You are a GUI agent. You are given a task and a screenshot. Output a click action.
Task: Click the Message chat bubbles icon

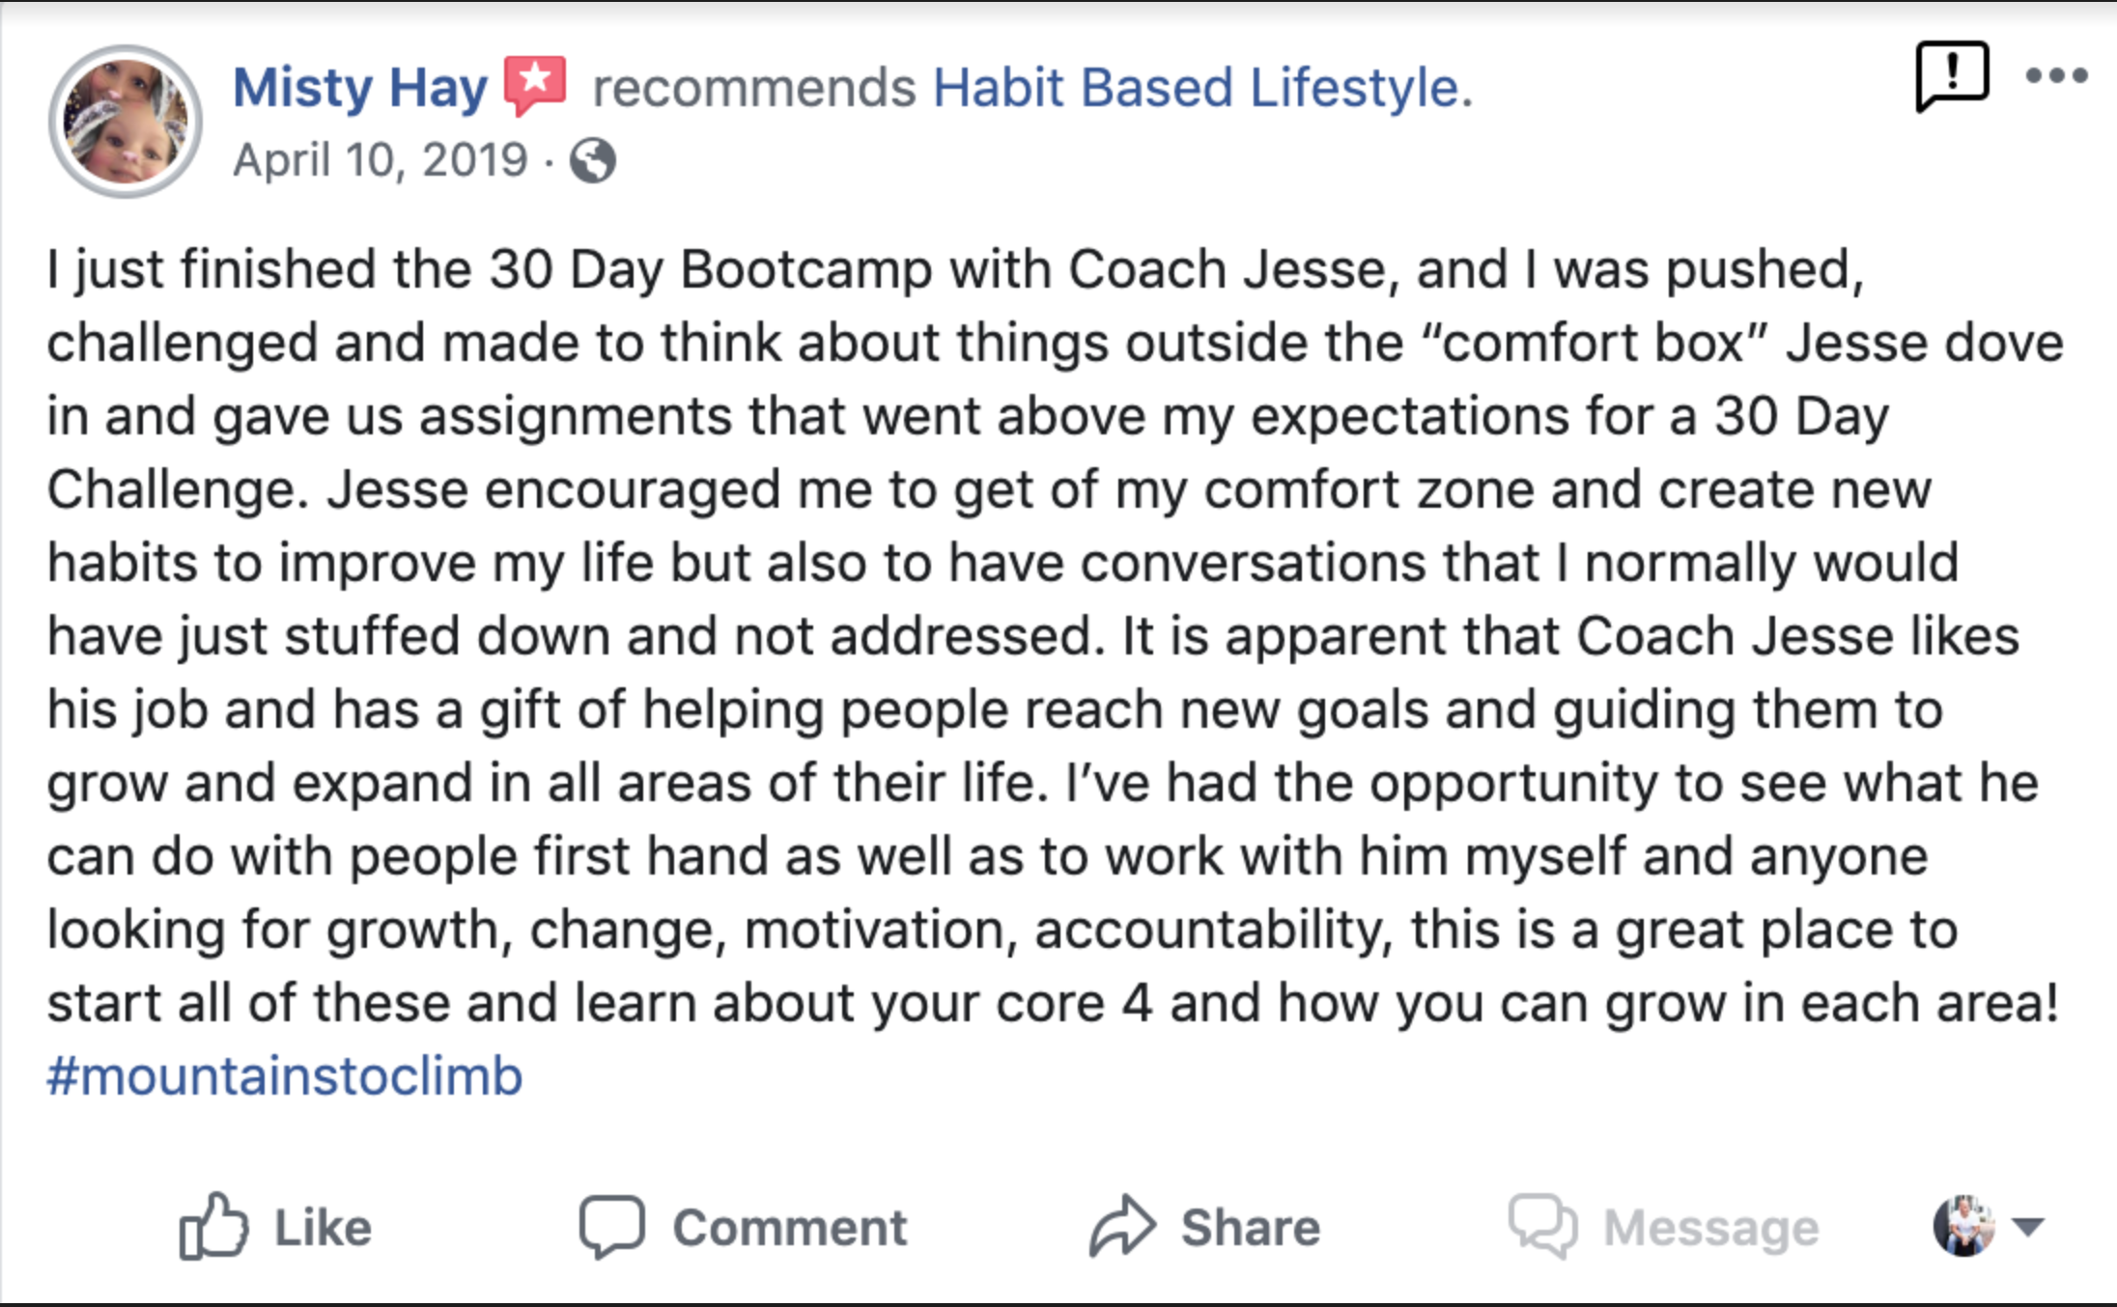click(x=1542, y=1227)
